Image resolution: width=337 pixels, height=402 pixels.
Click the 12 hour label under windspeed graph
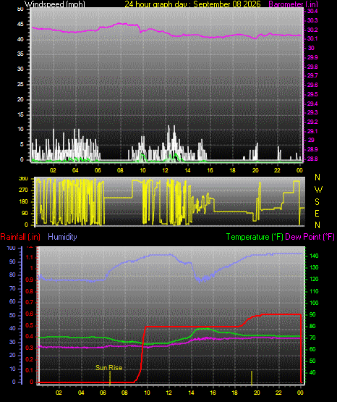pyautogui.click(x=166, y=170)
